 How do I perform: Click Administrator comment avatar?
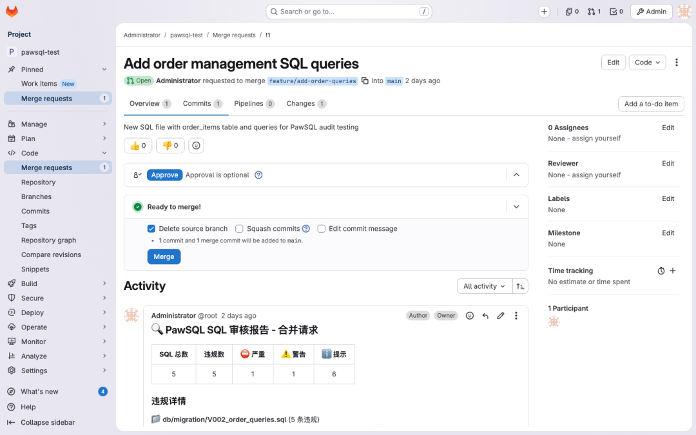pos(131,315)
